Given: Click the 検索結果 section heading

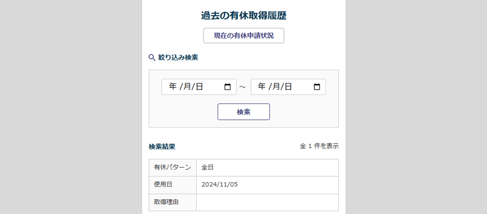Looking at the screenshot, I should pyautogui.click(x=162, y=147).
